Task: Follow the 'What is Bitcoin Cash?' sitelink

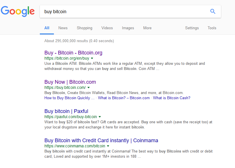Action: click(172, 98)
